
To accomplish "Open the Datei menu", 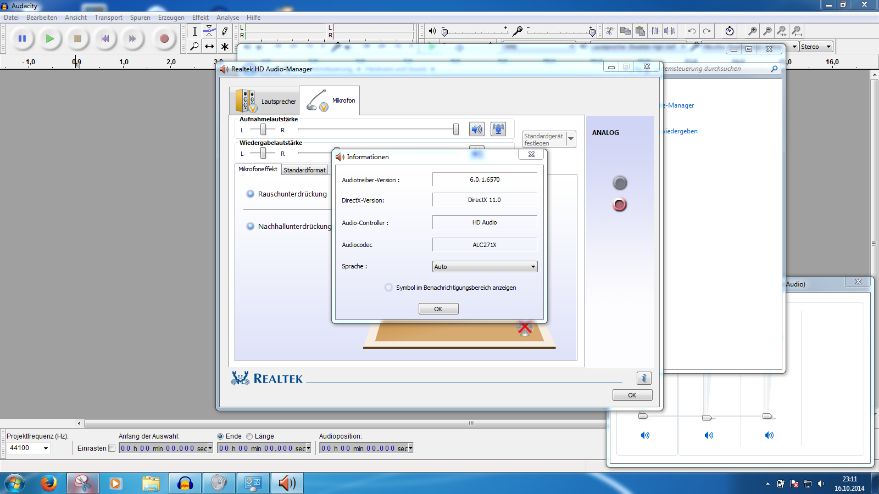I will (x=11, y=18).
